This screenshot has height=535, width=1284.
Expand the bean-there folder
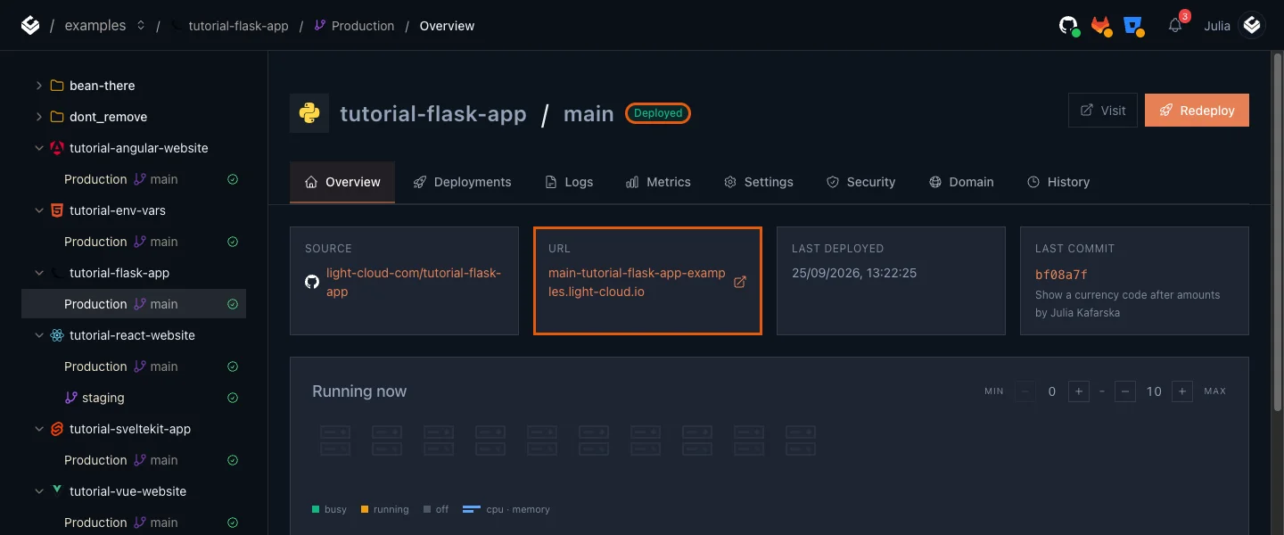[x=38, y=86]
